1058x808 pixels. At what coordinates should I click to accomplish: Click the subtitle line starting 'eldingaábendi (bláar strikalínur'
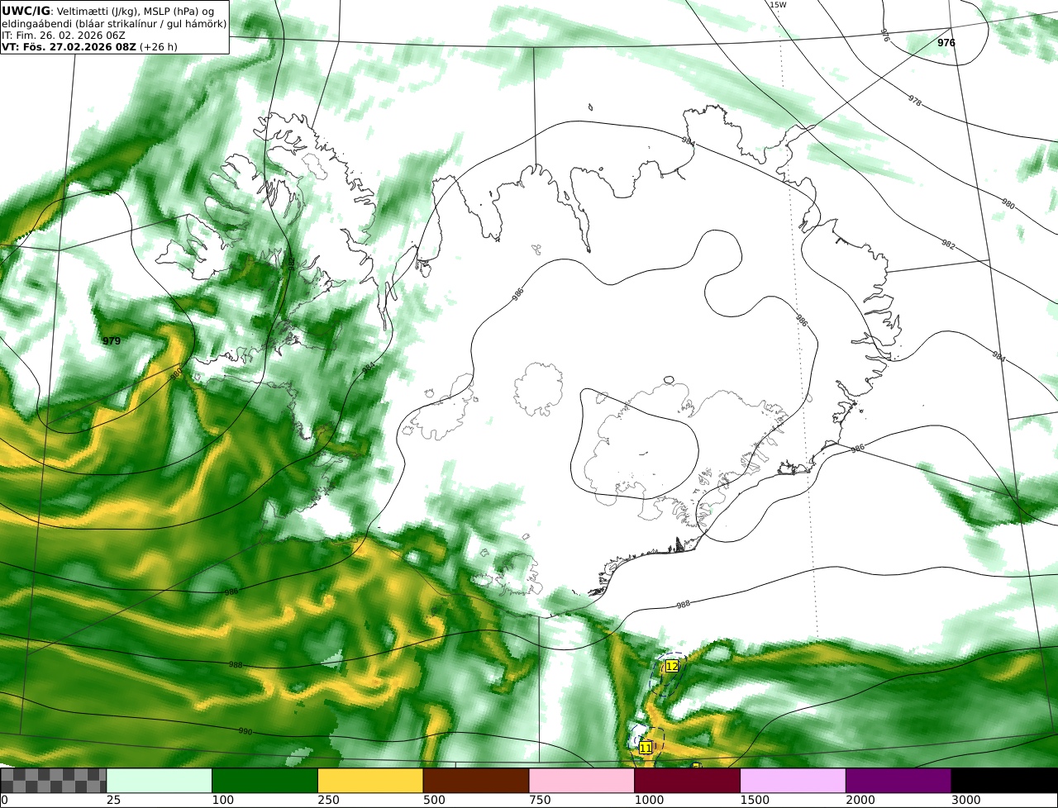pos(114,24)
